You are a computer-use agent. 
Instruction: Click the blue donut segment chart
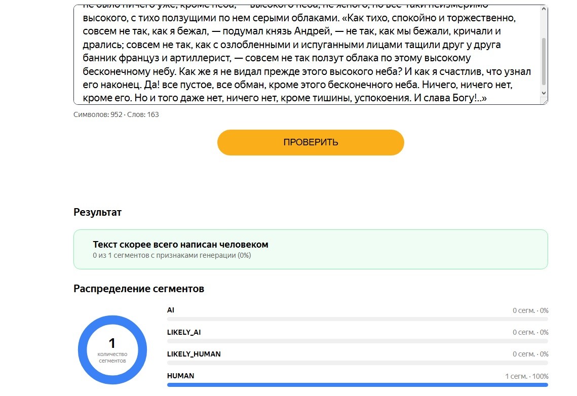[112, 350]
